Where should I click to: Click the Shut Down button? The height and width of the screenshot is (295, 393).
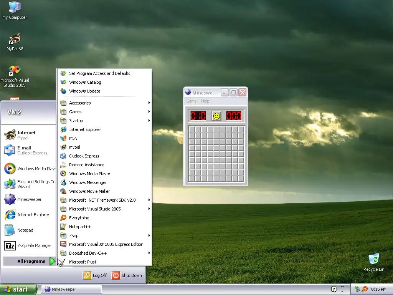(x=127, y=275)
